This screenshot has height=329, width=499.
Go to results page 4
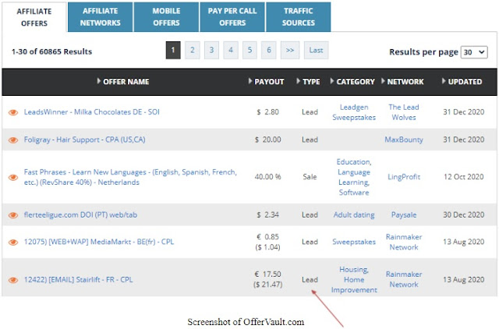(231, 50)
